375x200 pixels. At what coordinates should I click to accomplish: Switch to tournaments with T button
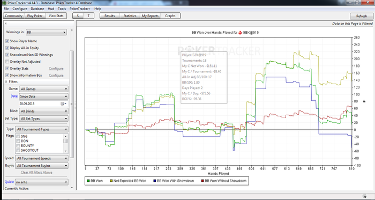click(88, 16)
